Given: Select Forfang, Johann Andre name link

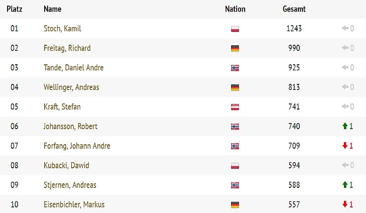Looking at the screenshot, I should (x=77, y=146).
